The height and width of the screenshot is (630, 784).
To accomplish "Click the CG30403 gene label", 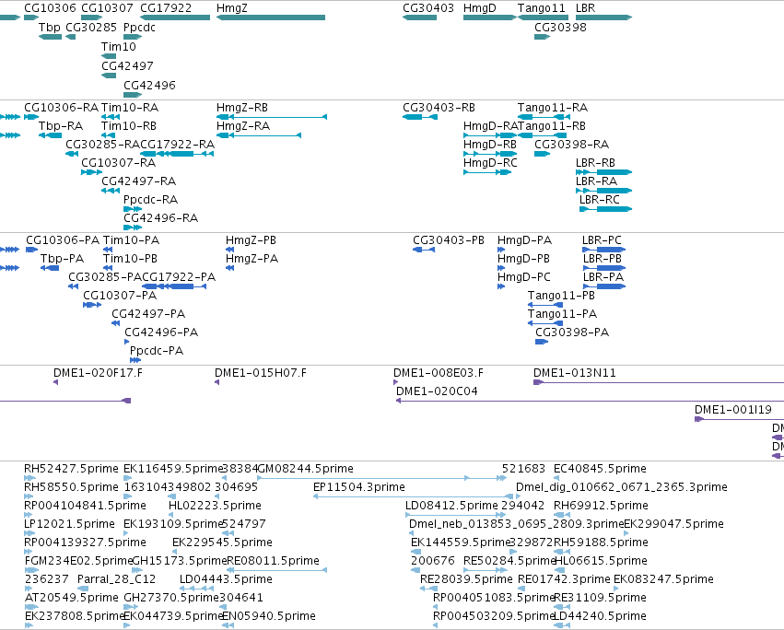I will (x=428, y=8).
